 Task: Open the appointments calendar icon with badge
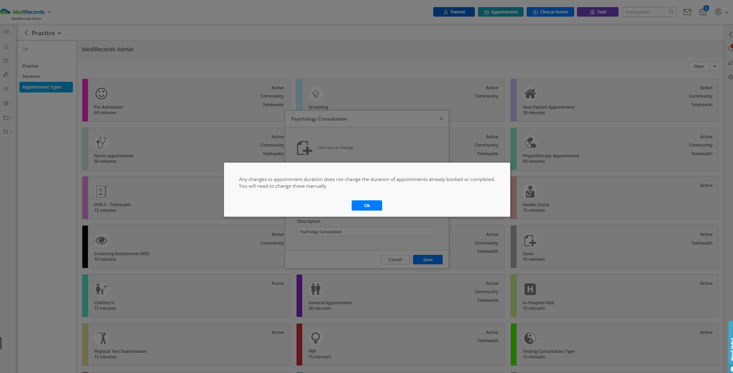(x=703, y=12)
